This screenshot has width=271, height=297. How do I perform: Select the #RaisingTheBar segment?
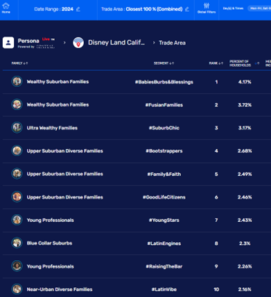click(x=164, y=266)
